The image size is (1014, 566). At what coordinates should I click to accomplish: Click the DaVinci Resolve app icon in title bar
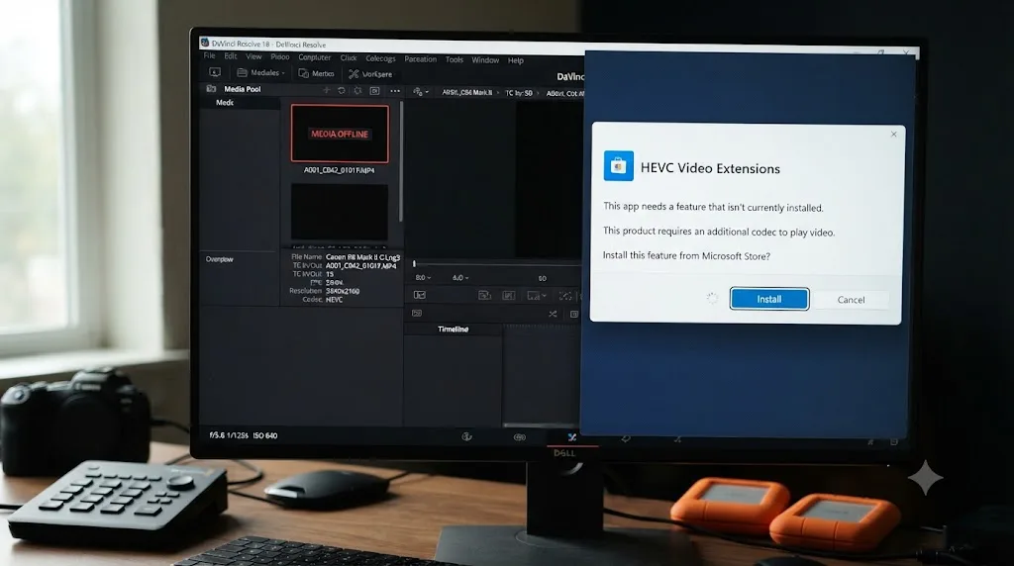tap(204, 43)
